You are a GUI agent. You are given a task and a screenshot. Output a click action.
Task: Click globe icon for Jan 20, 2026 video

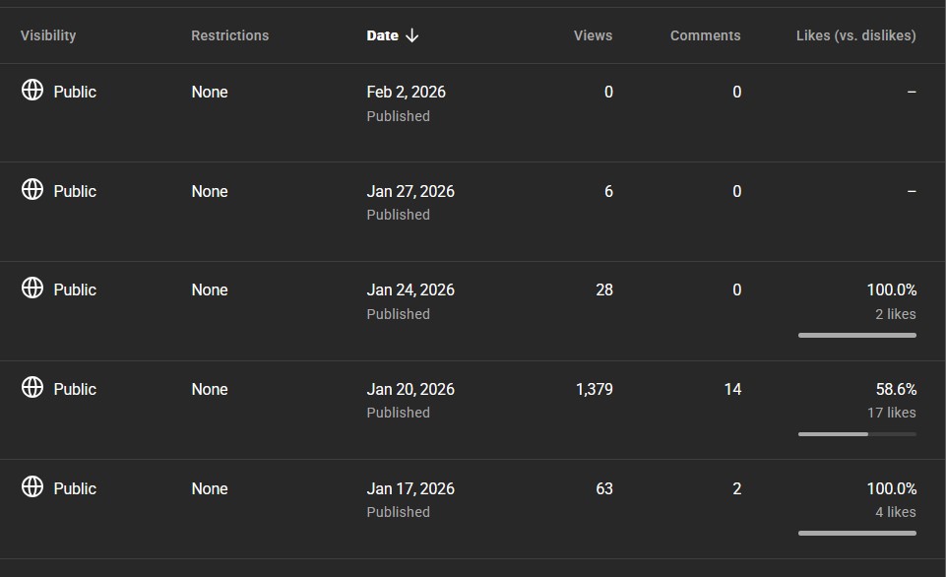pyautogui.click(x=32, y=388)
